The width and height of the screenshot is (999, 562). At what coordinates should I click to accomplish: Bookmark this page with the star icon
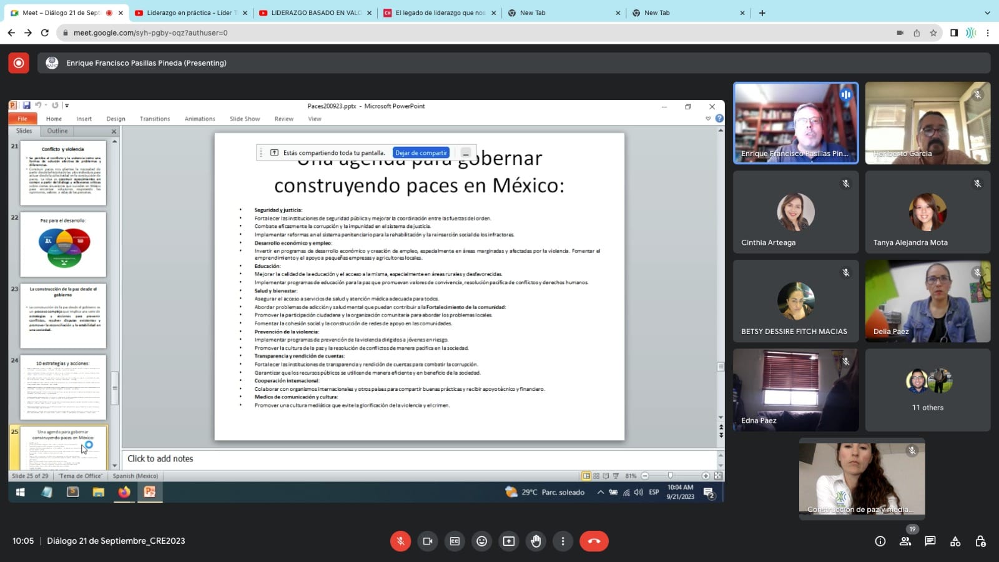933,33
